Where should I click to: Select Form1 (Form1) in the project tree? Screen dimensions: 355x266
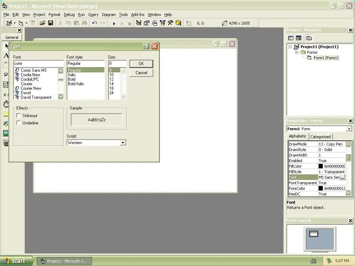[326, 58]
